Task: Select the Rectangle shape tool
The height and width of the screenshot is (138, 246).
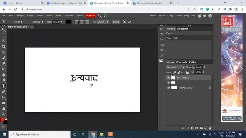Action: [3, 103]
